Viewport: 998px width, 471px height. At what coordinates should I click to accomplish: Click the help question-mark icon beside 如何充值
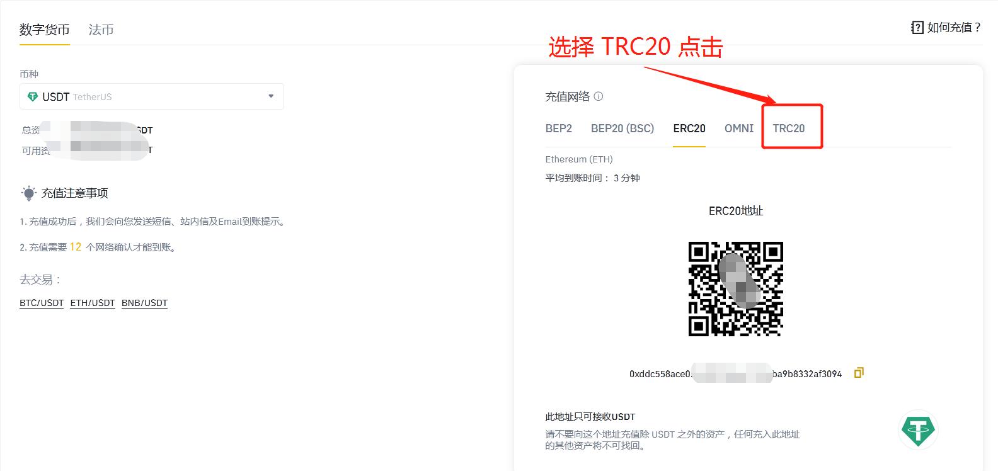coord(917,27)
